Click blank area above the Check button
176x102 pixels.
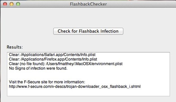[88, 17]
